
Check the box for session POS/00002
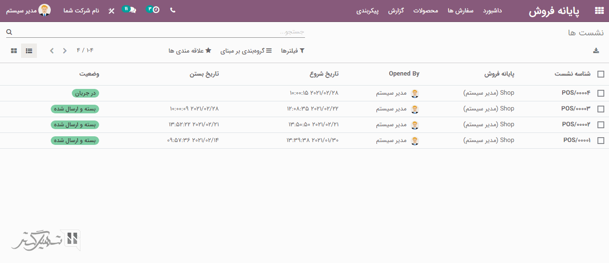point(600,125)
